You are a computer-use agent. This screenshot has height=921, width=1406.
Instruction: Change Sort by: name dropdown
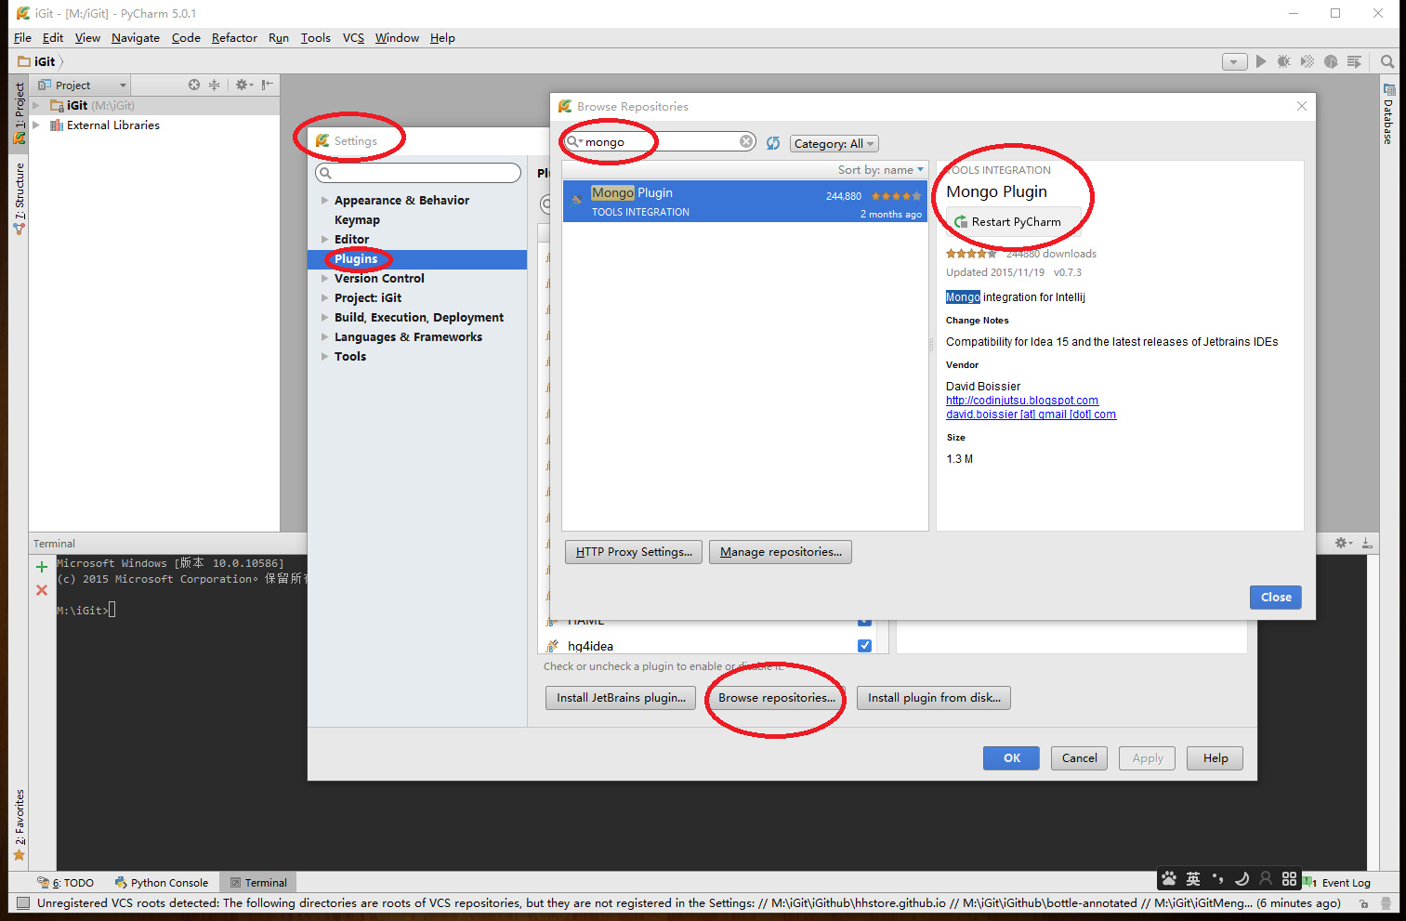881,170
